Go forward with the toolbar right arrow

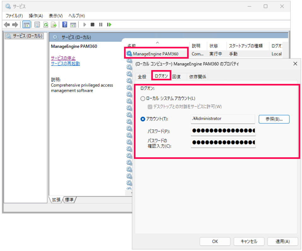pyautogui.click(x=15, y=25)
